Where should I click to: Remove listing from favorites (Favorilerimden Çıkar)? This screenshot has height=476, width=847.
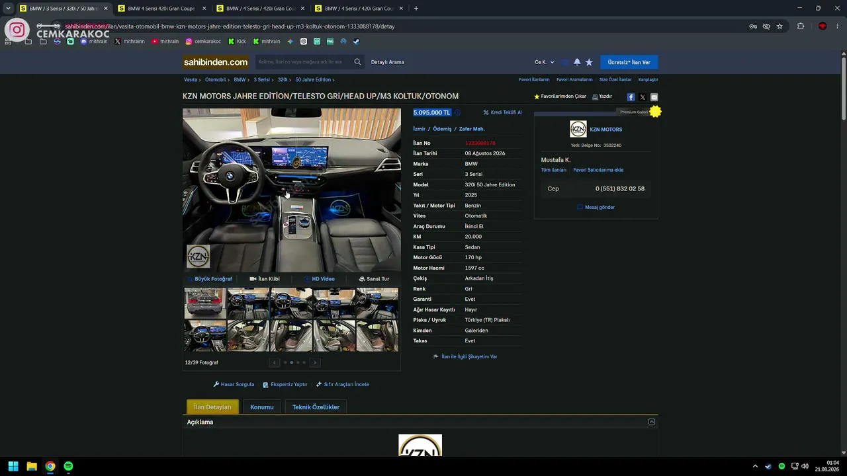[560, 97]
